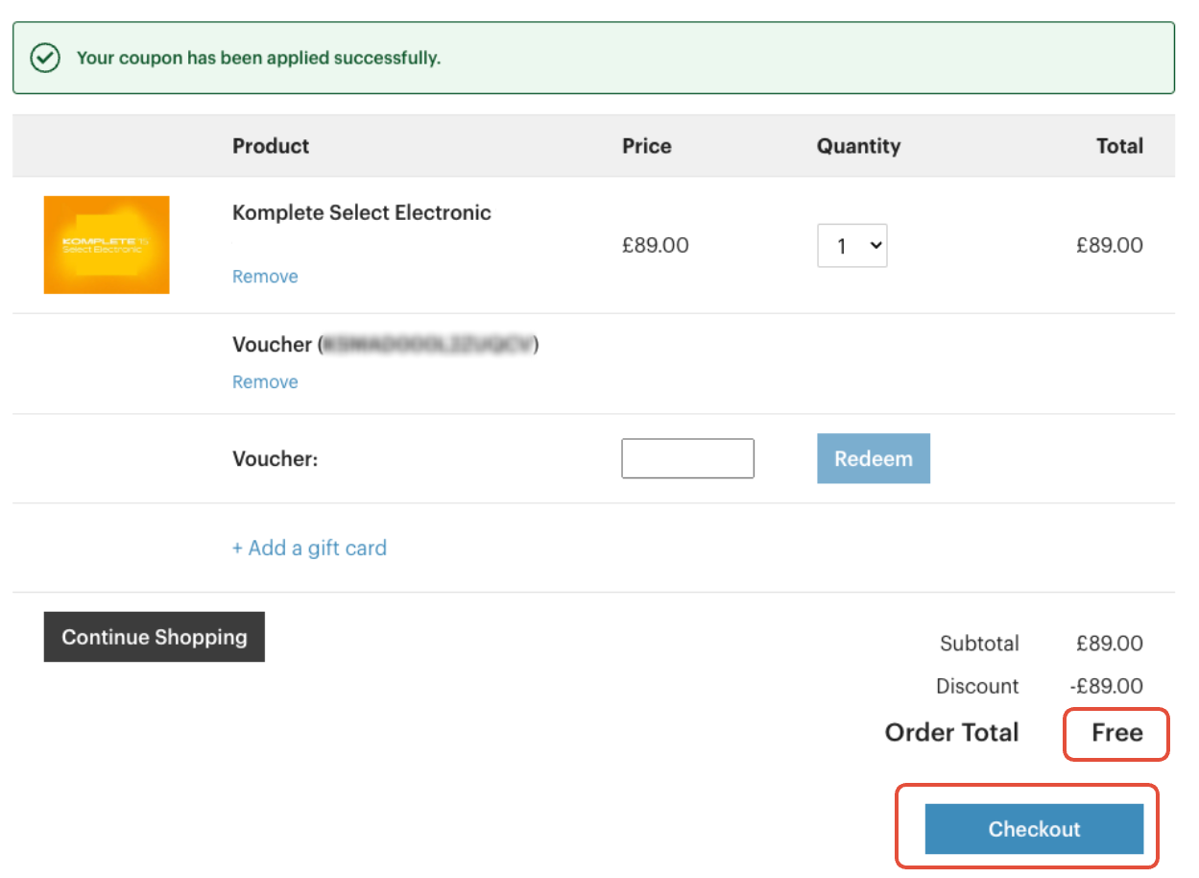Click the Voucher: field label
The image size is (1199, 878).
(276, 459)
